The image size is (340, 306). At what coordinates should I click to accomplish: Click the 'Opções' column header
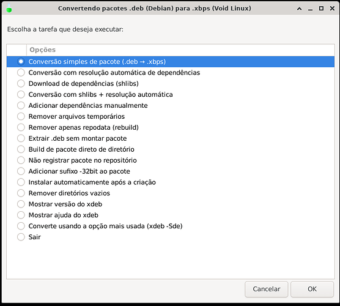180,50
